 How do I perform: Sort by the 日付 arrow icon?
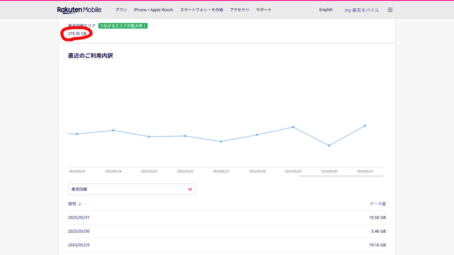[80, 204]
